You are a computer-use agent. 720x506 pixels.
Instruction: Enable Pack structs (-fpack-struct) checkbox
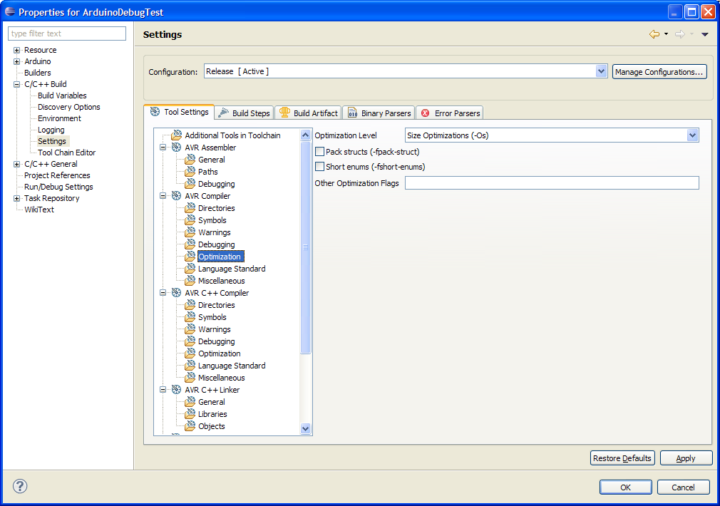click(319, 152)
